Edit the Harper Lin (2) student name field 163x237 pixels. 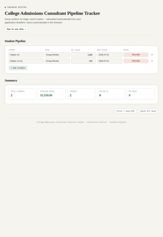click(26, 61)
